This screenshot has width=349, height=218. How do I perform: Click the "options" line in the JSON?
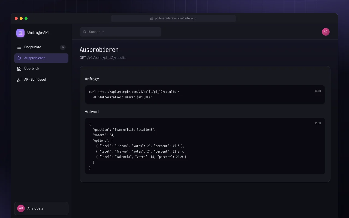(103, 141)
